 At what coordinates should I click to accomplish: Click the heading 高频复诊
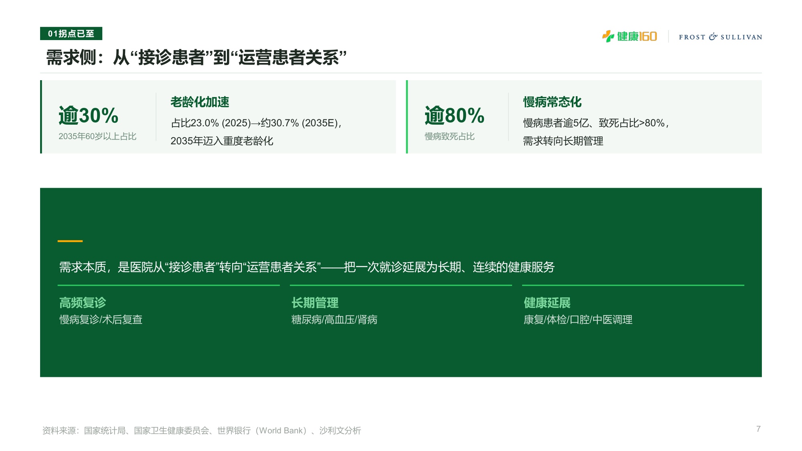coord(83,303)
